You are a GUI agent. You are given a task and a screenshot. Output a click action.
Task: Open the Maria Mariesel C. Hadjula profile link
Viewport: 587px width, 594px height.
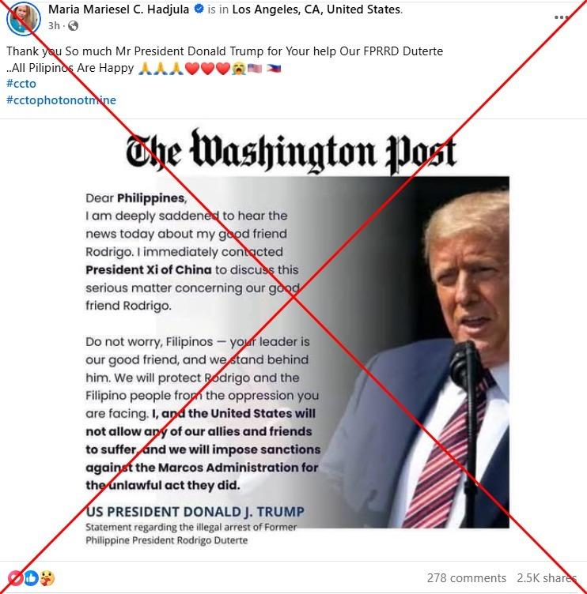pyautogui.click(x=119, y=9)
